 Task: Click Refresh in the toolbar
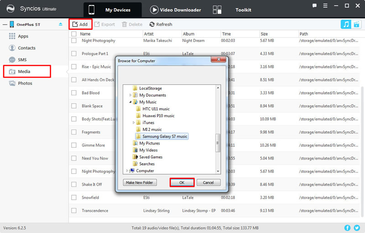(x=161, y=25)
